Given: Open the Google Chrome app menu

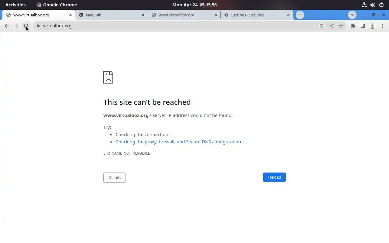Looking at the screenshot, I should coord(57,5).
